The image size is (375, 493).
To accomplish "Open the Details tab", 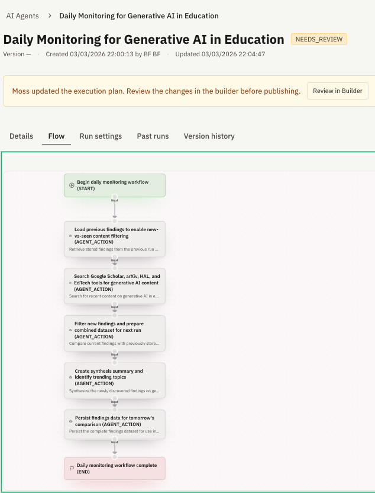I will click(21, 136).
